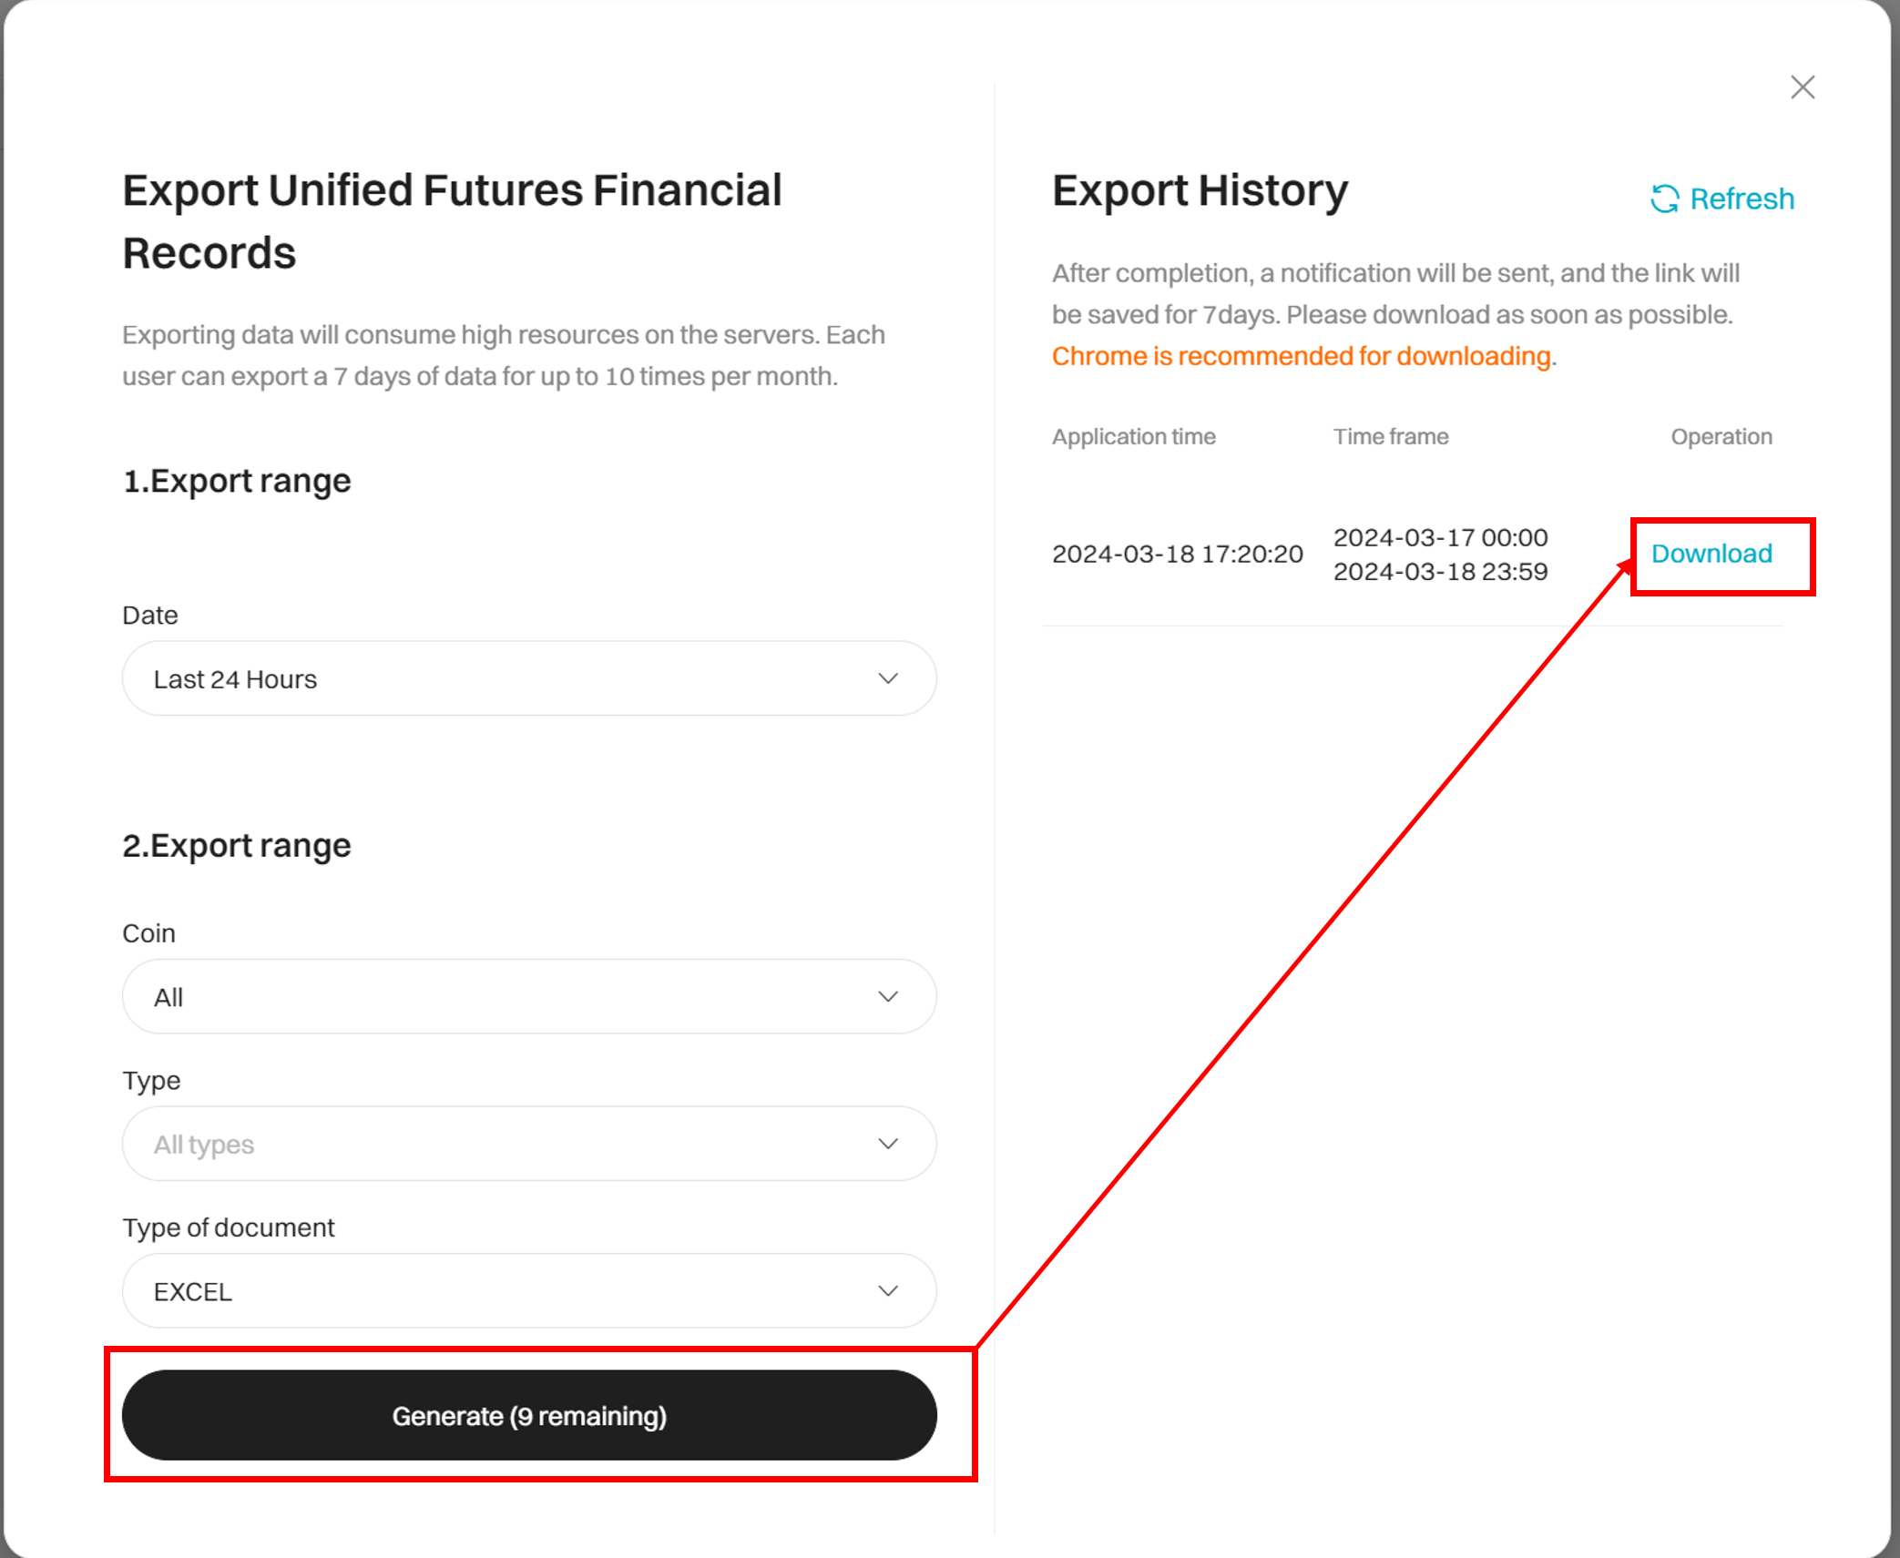
Task: Open the EXCEL document format selector
Action: [528, 1290]
